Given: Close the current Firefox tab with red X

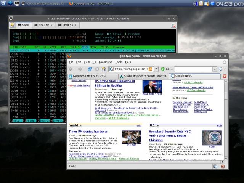Looking at the screenshot, I should pyautogui.click(x=225, y=76).
